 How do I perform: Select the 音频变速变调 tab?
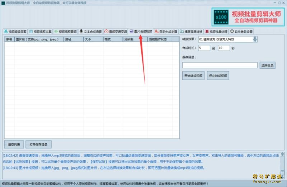coord(116,32)
